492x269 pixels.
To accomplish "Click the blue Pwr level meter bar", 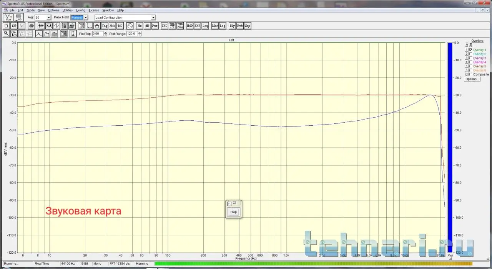I will [x=450, y=148].
